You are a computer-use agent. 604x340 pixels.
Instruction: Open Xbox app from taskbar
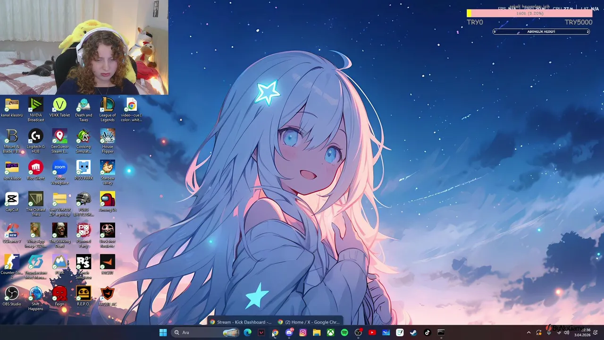click(331, 332)
